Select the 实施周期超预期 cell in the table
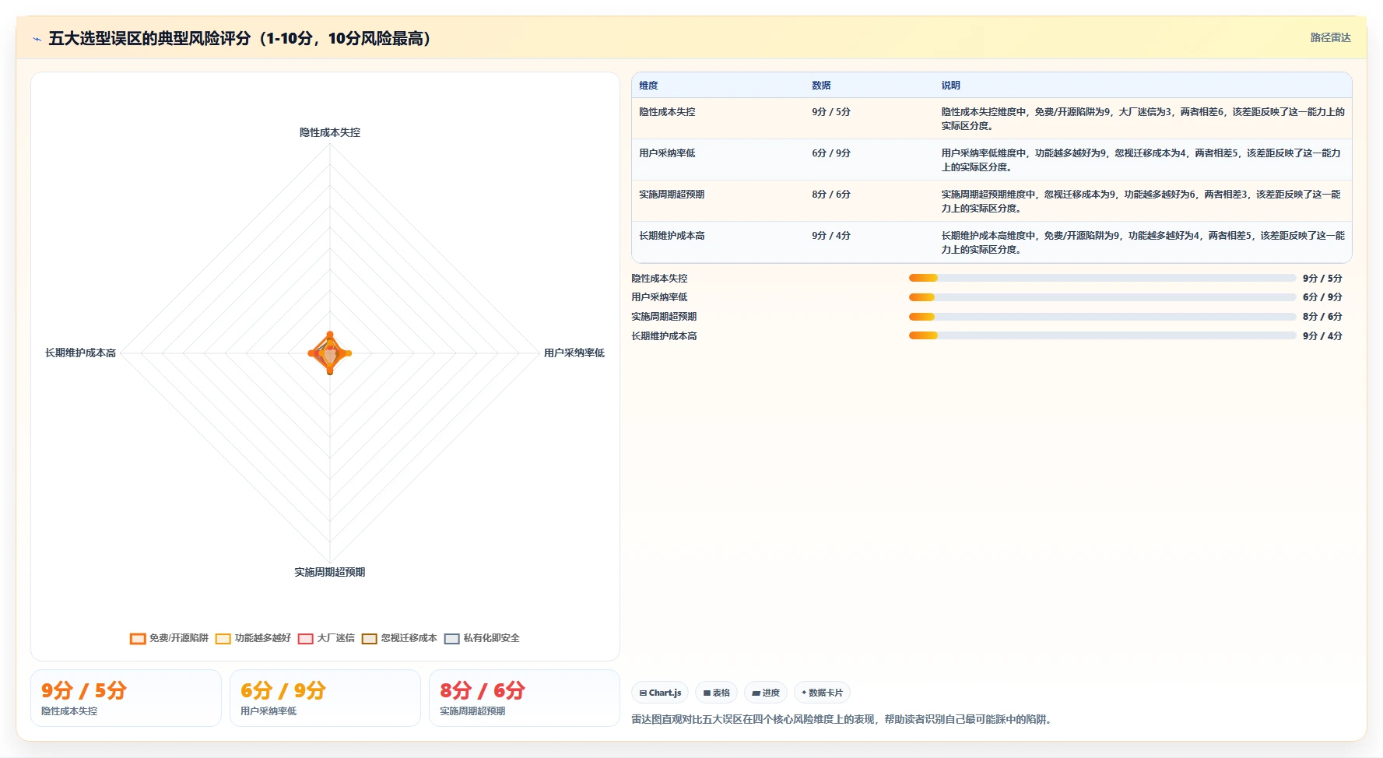The height and width of the screenshot is (758, 1383). pyautogui.click(x=672, y=195)
